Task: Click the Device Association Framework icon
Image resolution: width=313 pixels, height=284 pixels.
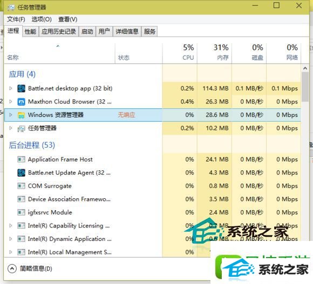Action: pyautogui.click(x=21, y=199)
